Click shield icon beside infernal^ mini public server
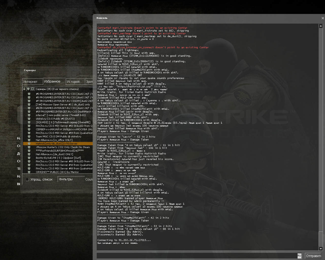The height and width of the screenshot is (260, 325). pos(29,115)
